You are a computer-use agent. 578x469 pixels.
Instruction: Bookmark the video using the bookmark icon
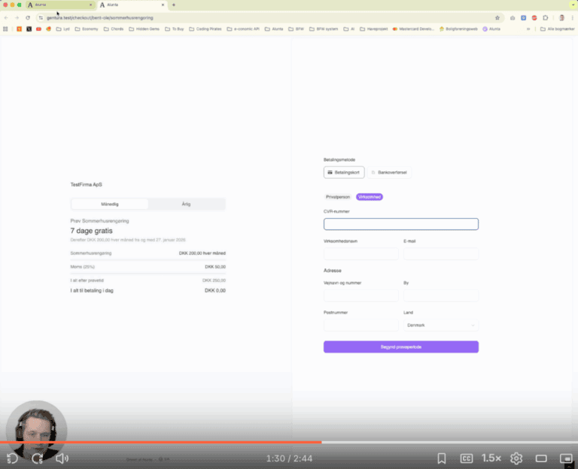pyautogui.click(x=442, y=458)
